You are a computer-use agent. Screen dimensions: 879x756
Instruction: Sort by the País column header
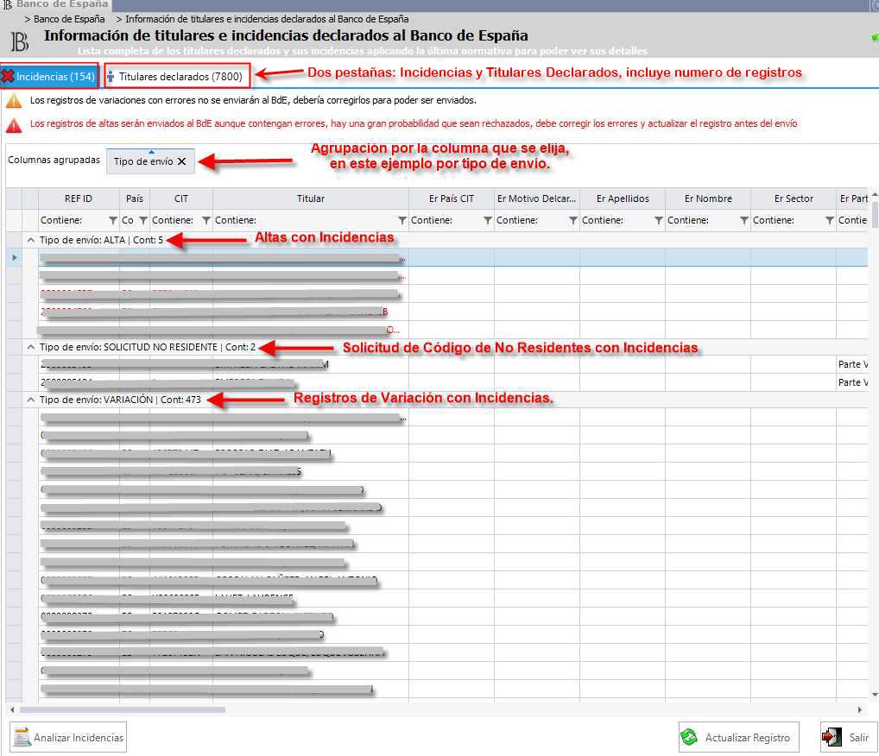point(135,198)
